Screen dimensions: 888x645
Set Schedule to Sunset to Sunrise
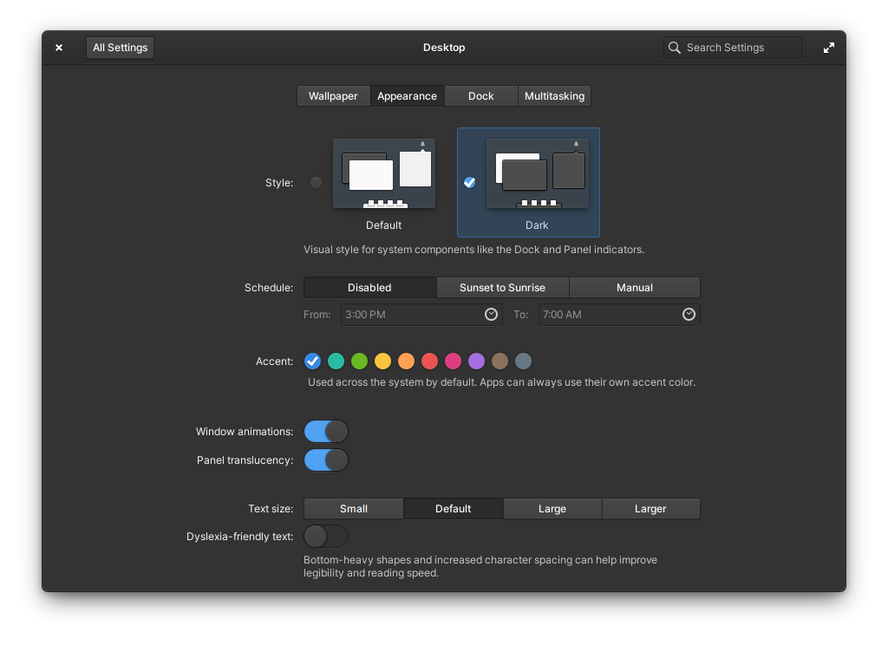[502, 287]
